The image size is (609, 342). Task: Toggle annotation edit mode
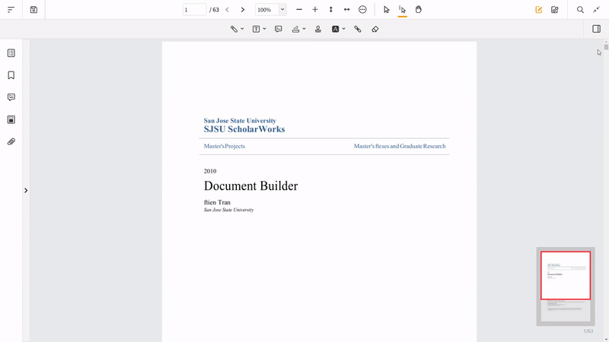click(539, 10)
